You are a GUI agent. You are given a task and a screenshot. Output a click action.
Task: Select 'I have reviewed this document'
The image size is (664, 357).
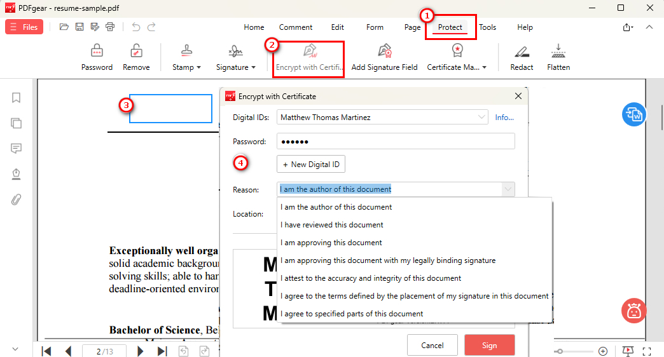click(x=415, y=225)
